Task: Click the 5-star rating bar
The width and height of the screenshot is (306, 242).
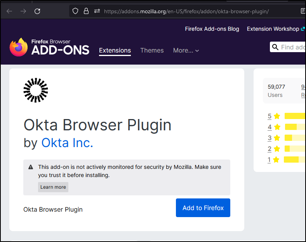Action: point(295,116)
